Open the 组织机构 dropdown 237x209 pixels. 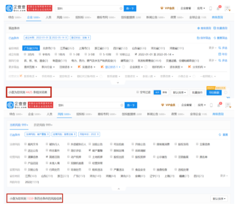(x=159, y=67)
